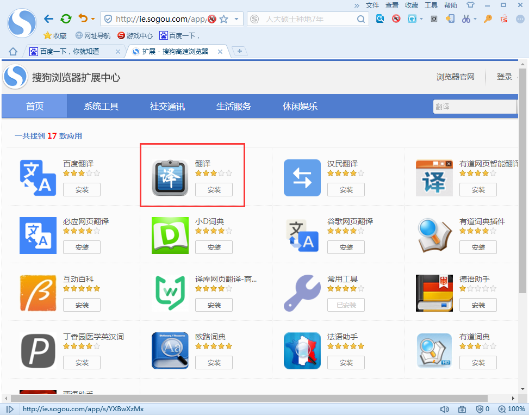Switch to the 系统工具 category tab
529x415 pixels.
point(101,107)
